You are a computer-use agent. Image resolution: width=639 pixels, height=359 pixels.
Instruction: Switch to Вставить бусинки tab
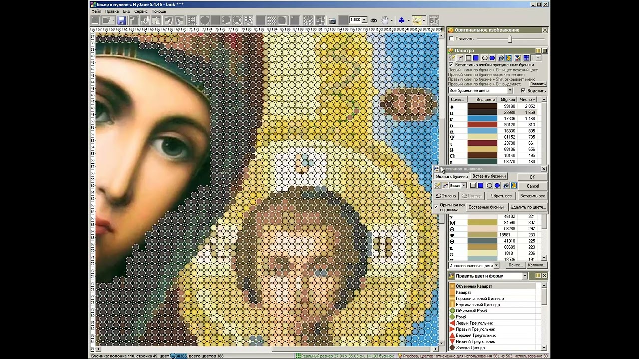[489, 176]
